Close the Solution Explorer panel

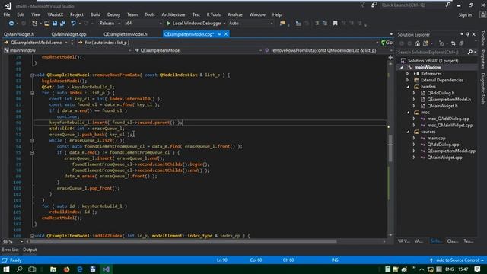(x=474, y=34)
